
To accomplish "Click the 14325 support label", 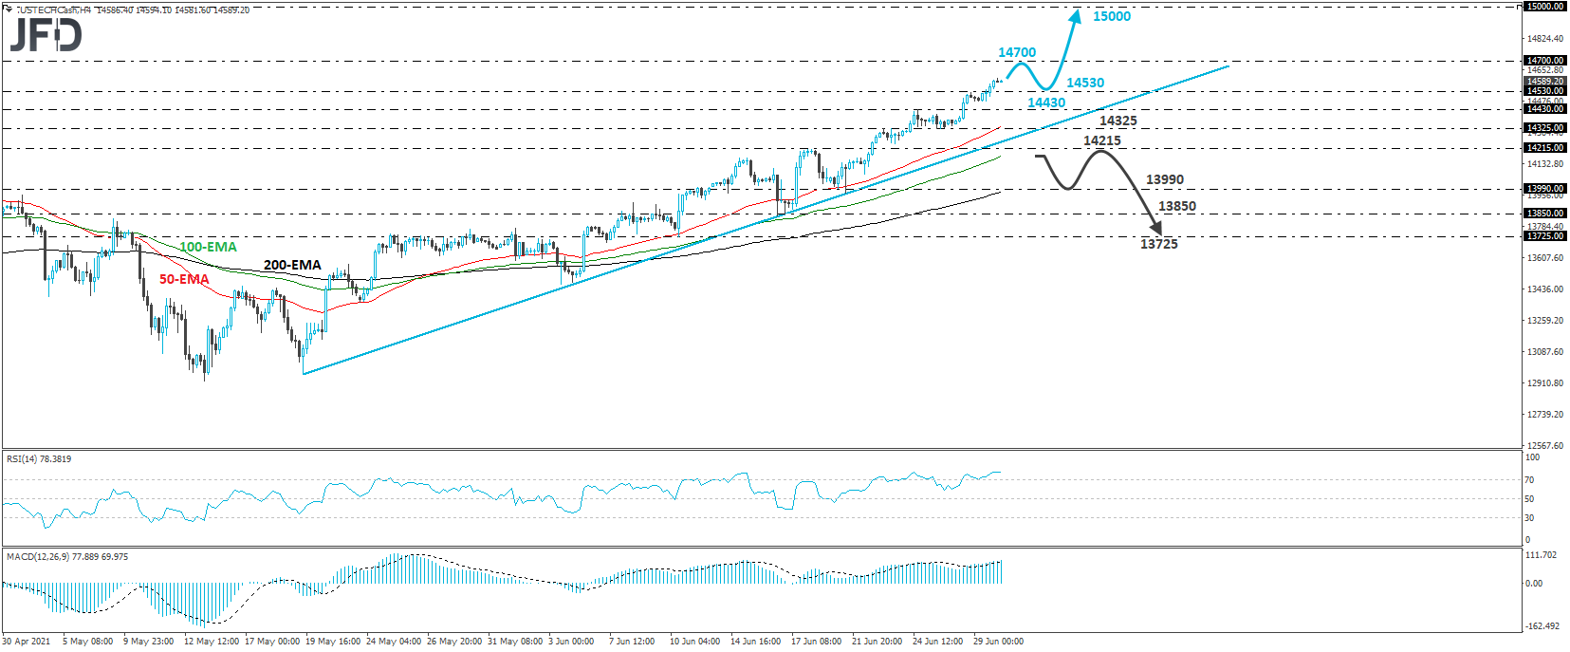I will [1117, 121].
